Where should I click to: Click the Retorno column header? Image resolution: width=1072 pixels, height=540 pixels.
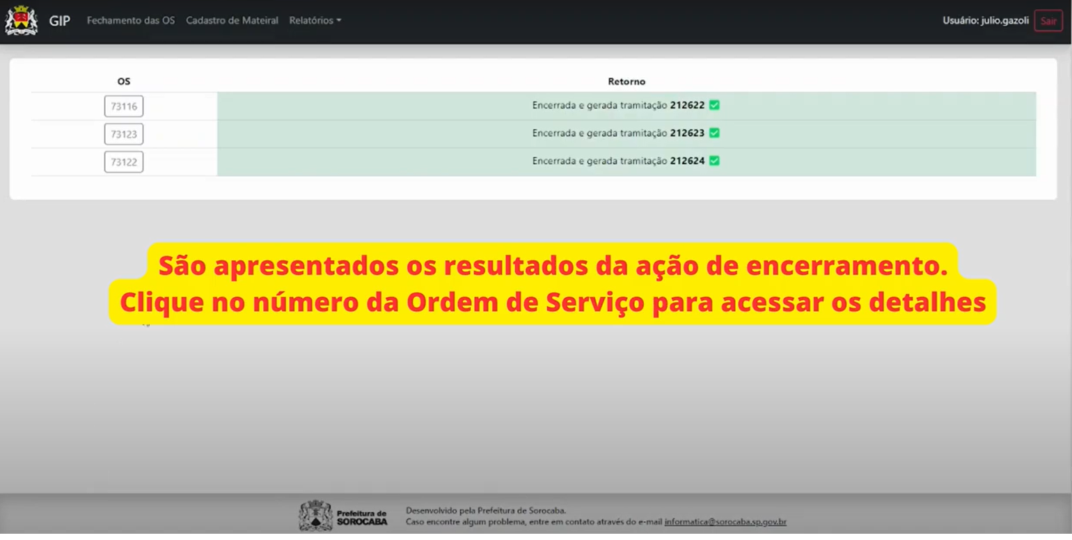[626, 81]
